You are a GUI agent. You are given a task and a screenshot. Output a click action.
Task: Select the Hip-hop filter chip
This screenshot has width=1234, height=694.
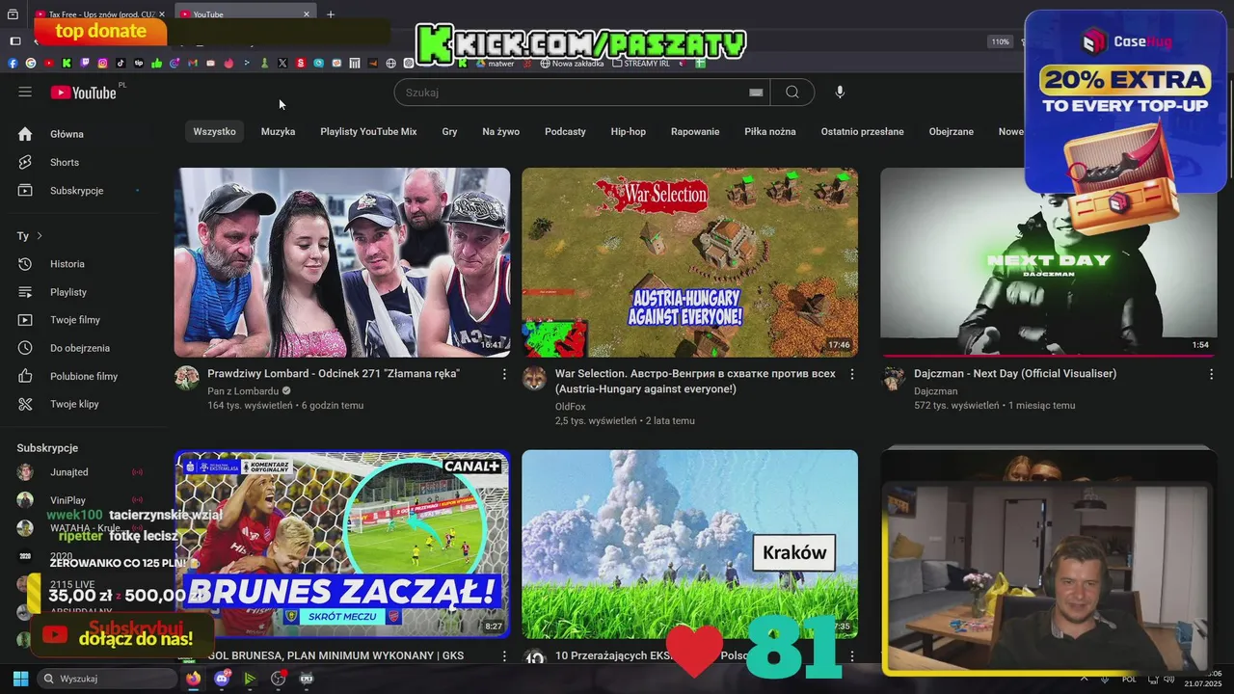point(629,131)
